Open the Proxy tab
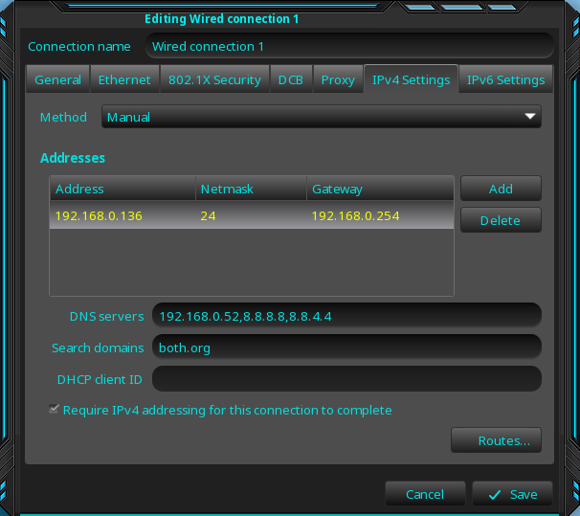Screen dimensions: 580x516 338,80
